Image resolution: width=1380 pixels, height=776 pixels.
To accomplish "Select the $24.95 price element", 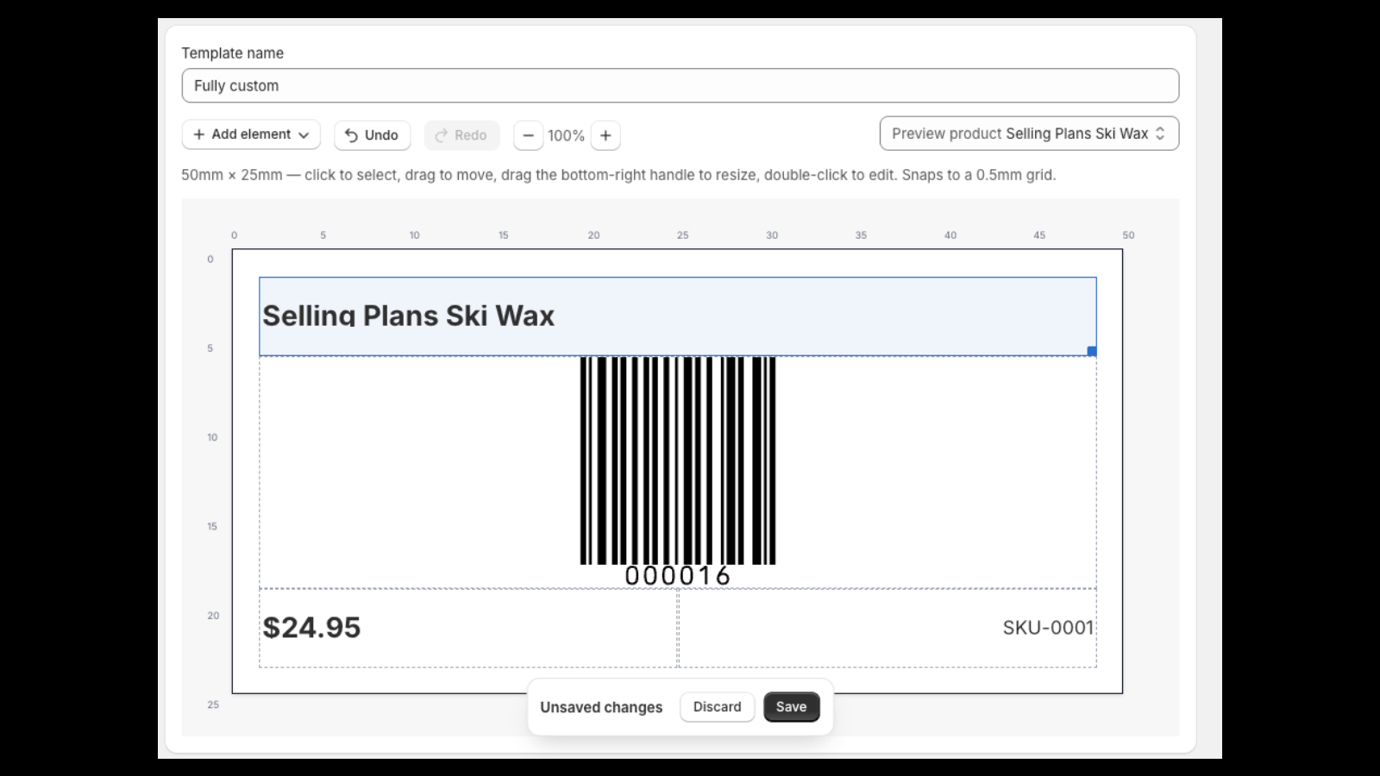I will pos(468,628).
